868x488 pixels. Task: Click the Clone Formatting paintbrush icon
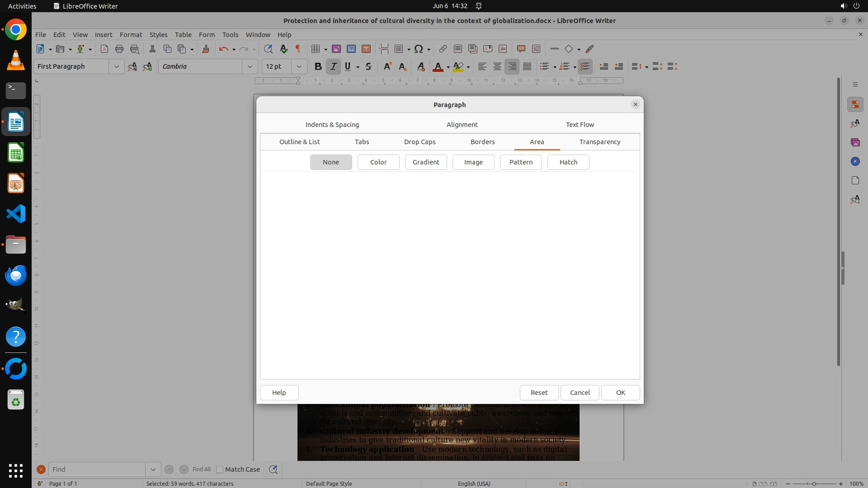click(206, 49)
